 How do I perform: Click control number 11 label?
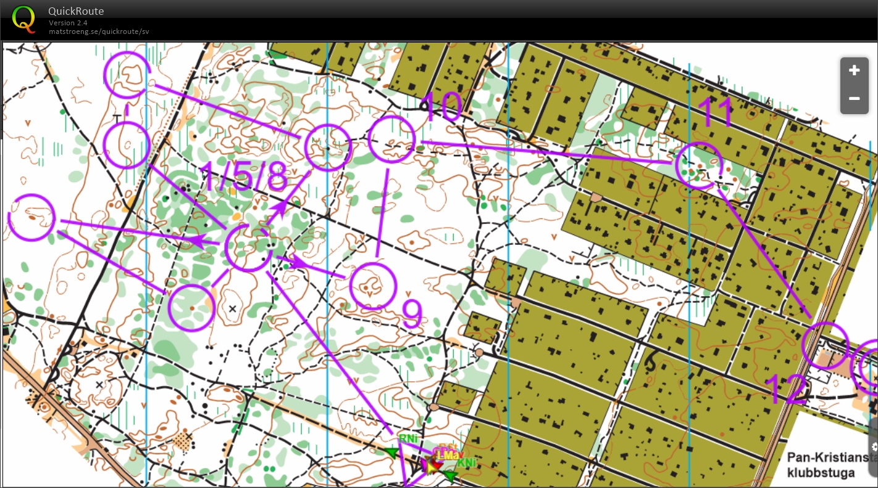click(x=715, y=113)
